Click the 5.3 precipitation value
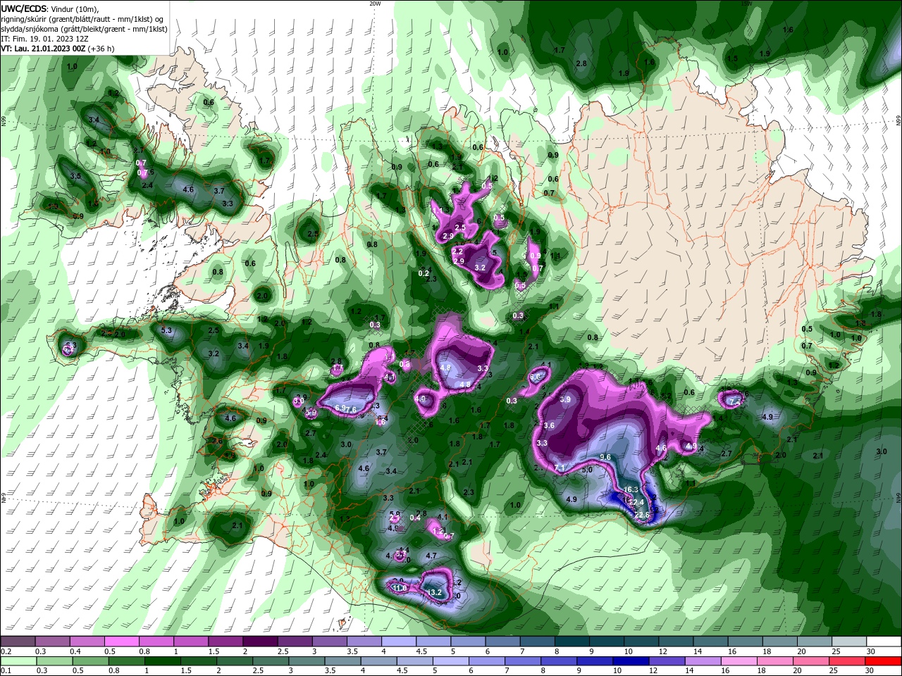The image size is (902, 676). [167, 330]
